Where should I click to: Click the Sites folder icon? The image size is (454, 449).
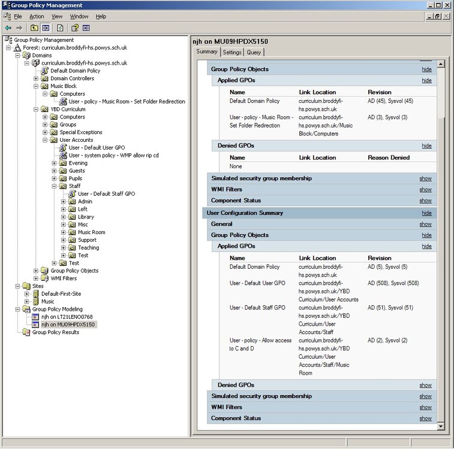click(x=26, y=286)
